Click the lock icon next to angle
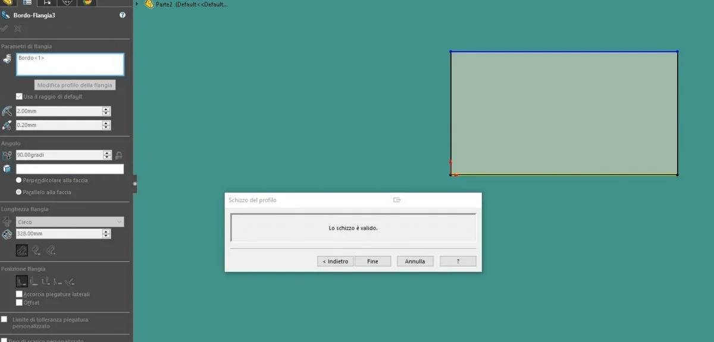This screenshot has width=714, height=342. [119, 155]
